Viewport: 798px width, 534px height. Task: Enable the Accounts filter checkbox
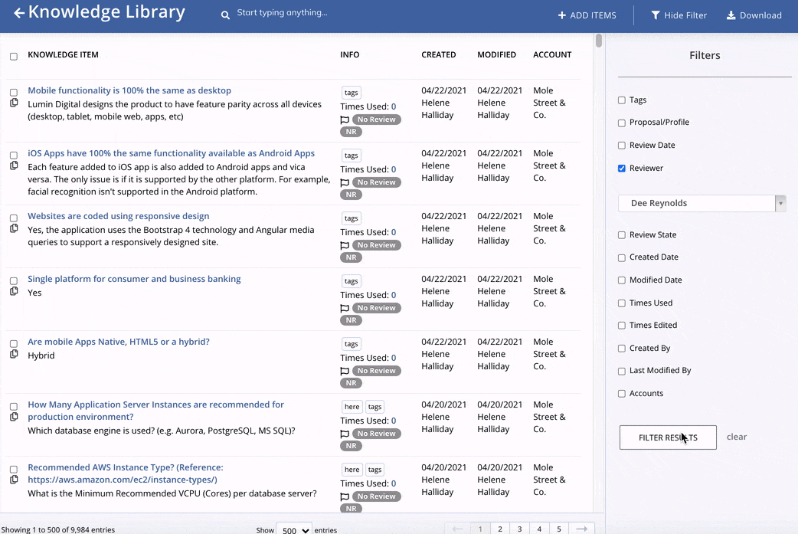click(x=621, y=394)
